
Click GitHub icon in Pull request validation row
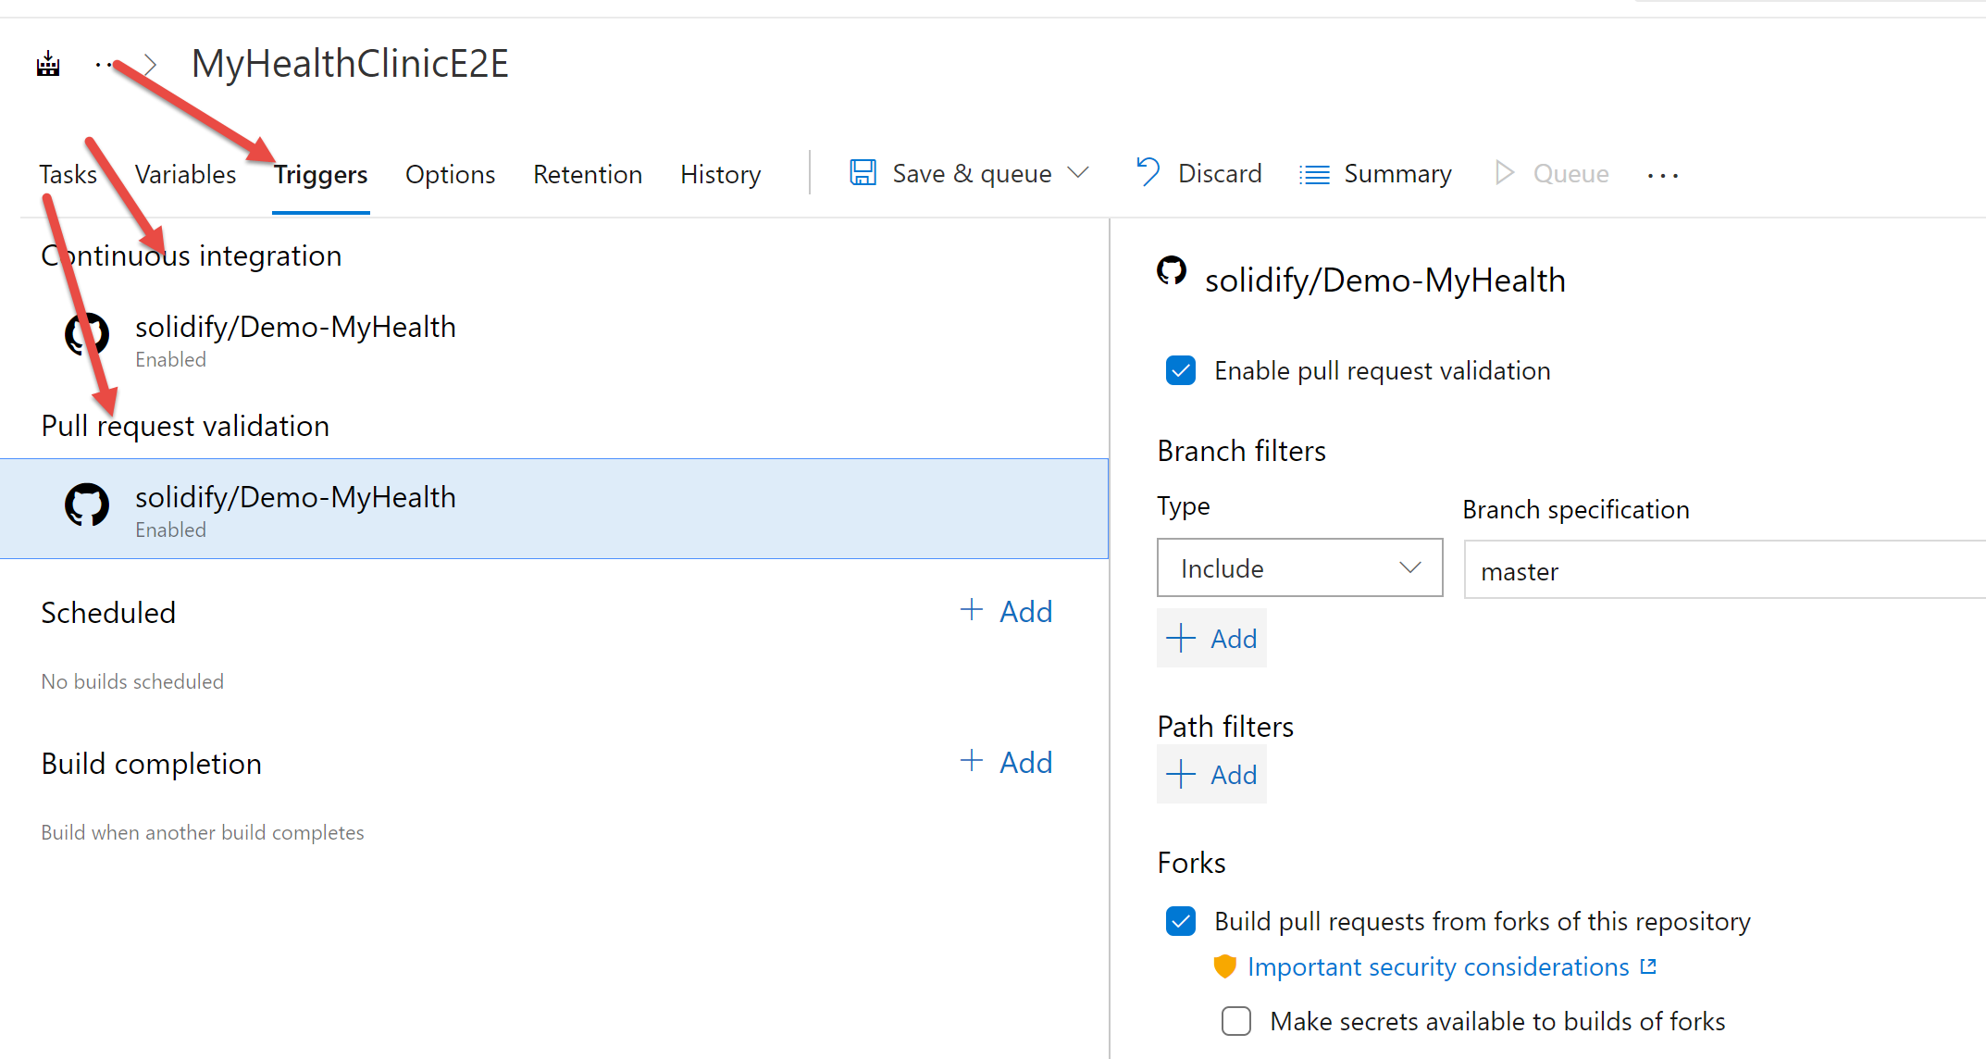tap(87, 505)
